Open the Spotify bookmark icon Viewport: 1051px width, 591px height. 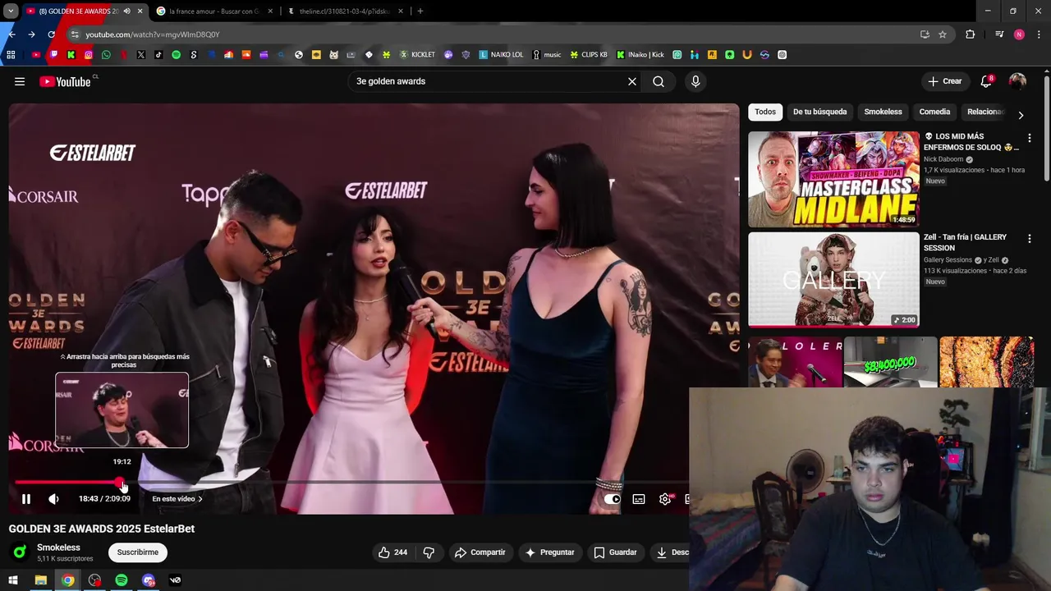coord(176,55)
